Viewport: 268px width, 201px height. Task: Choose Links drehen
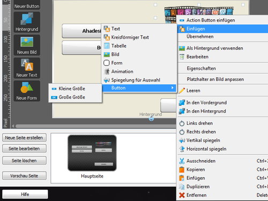pos(222,123)
